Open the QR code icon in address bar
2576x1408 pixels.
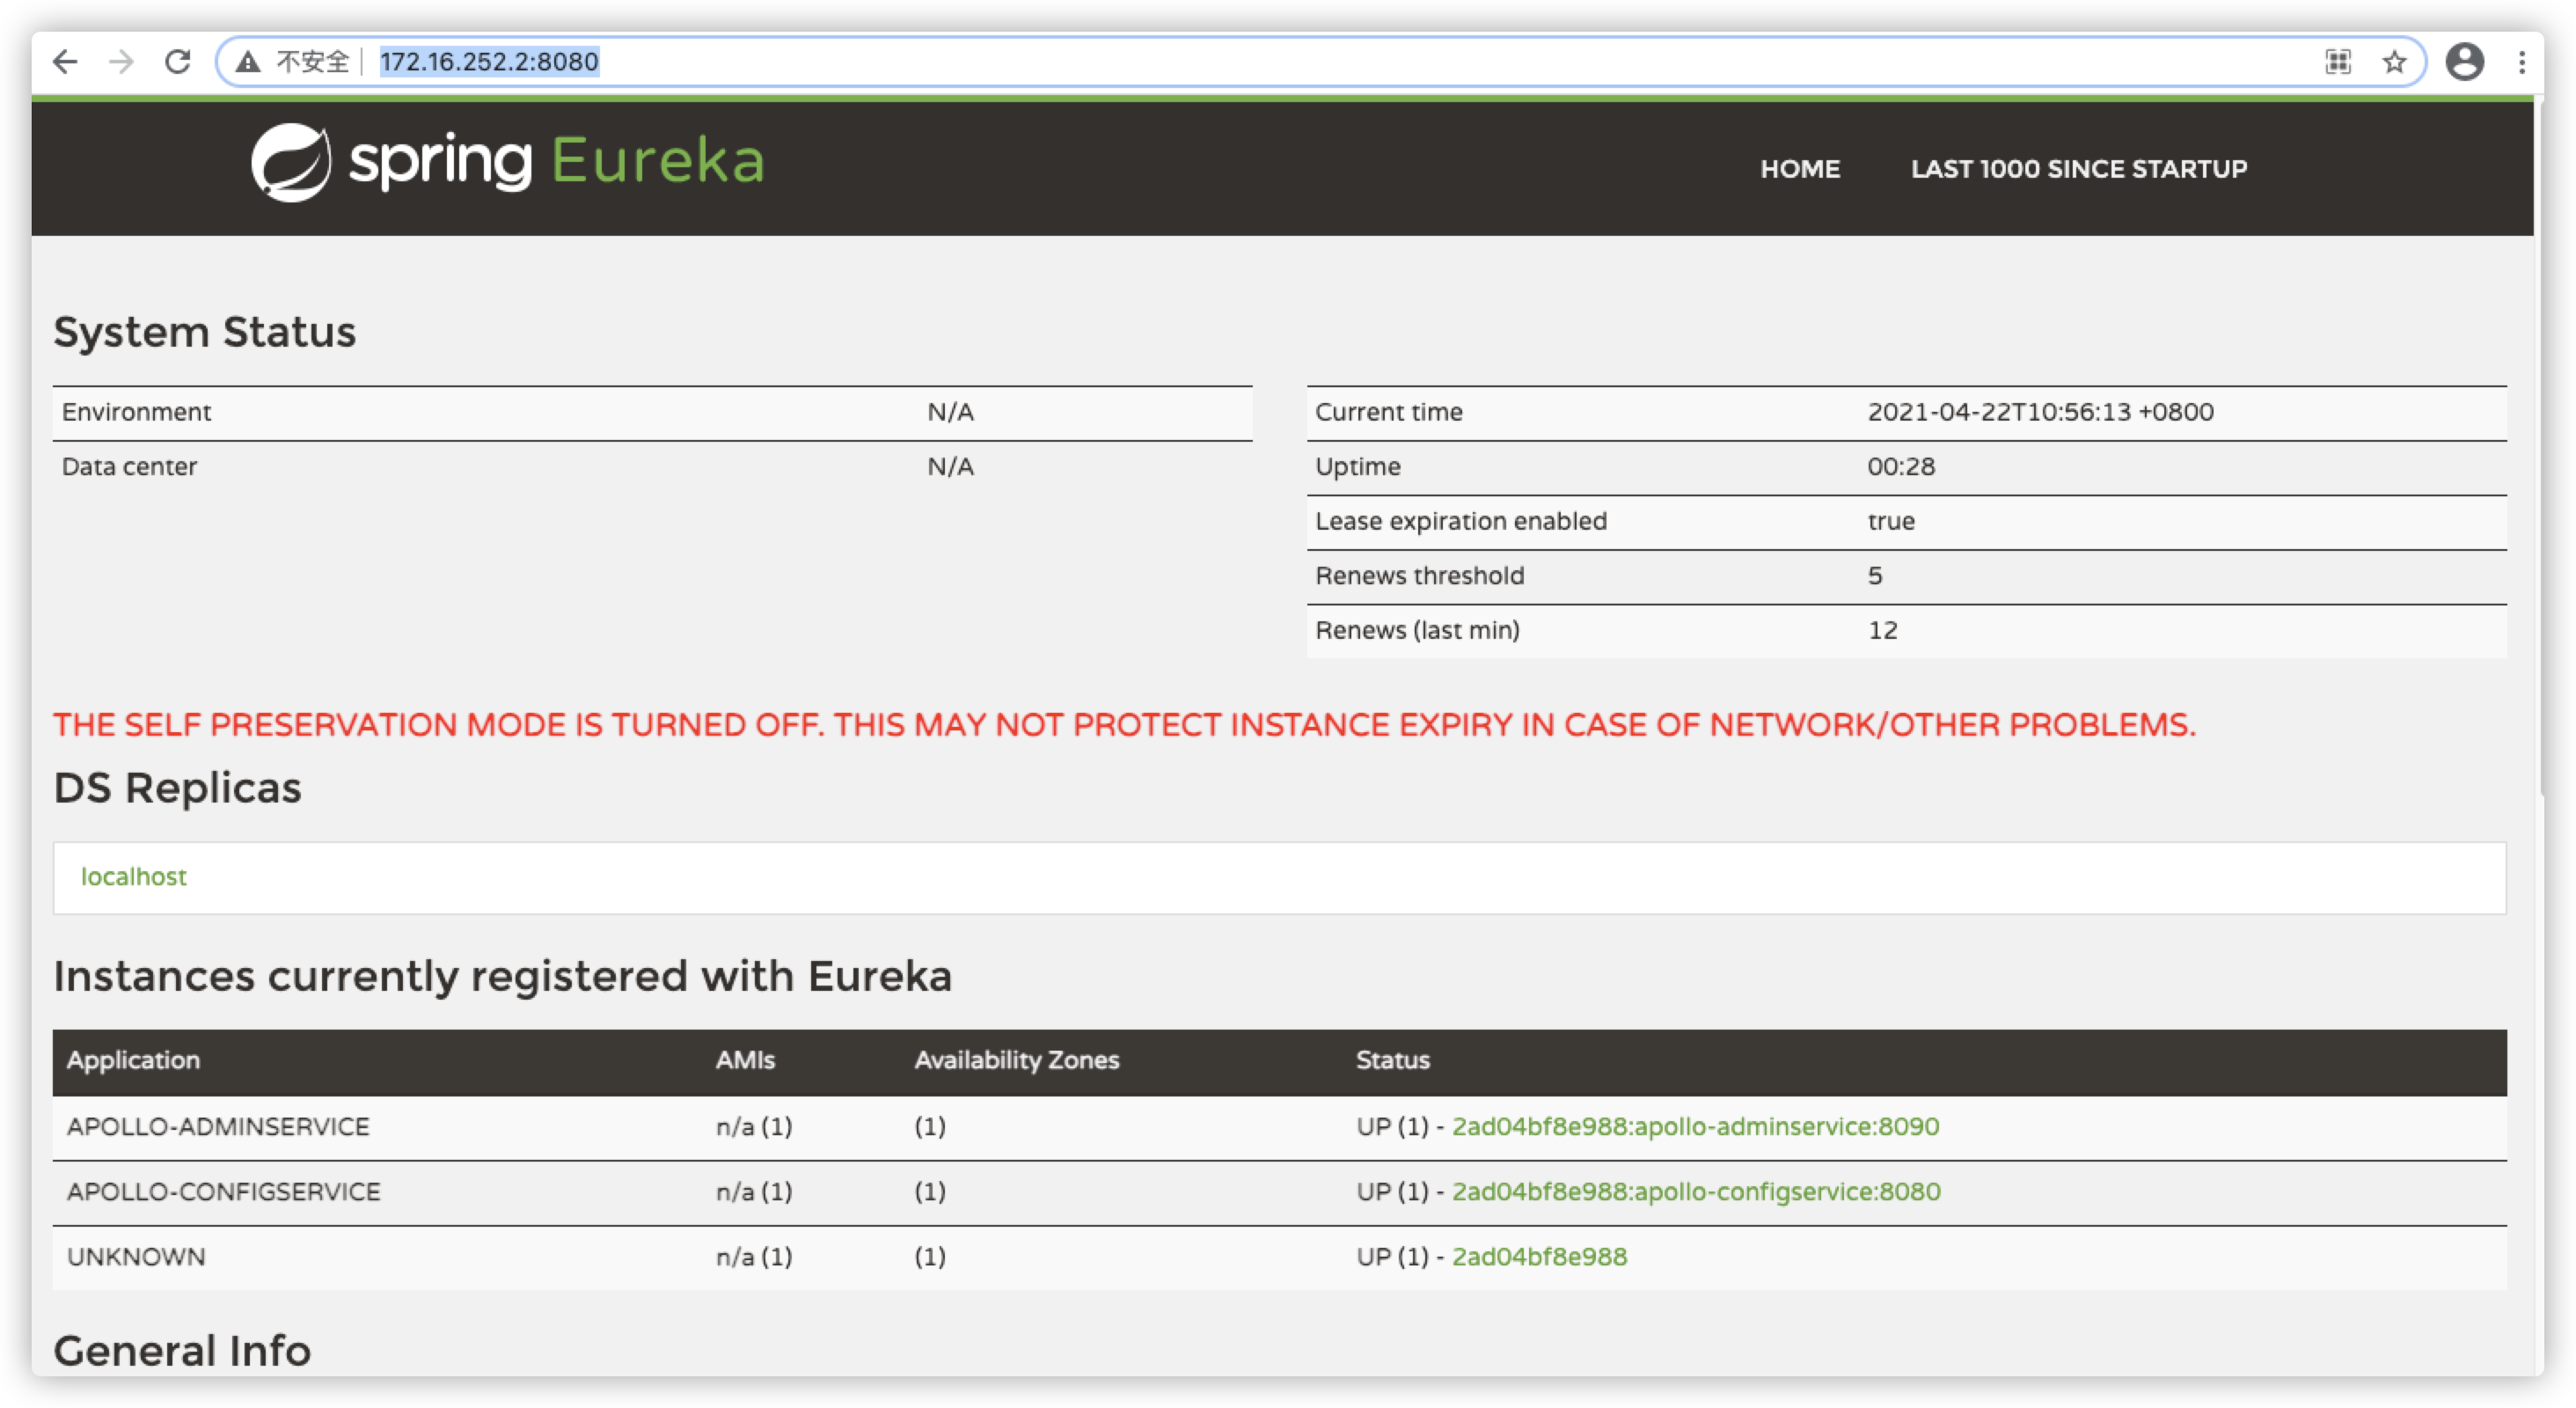point(2338,62)
